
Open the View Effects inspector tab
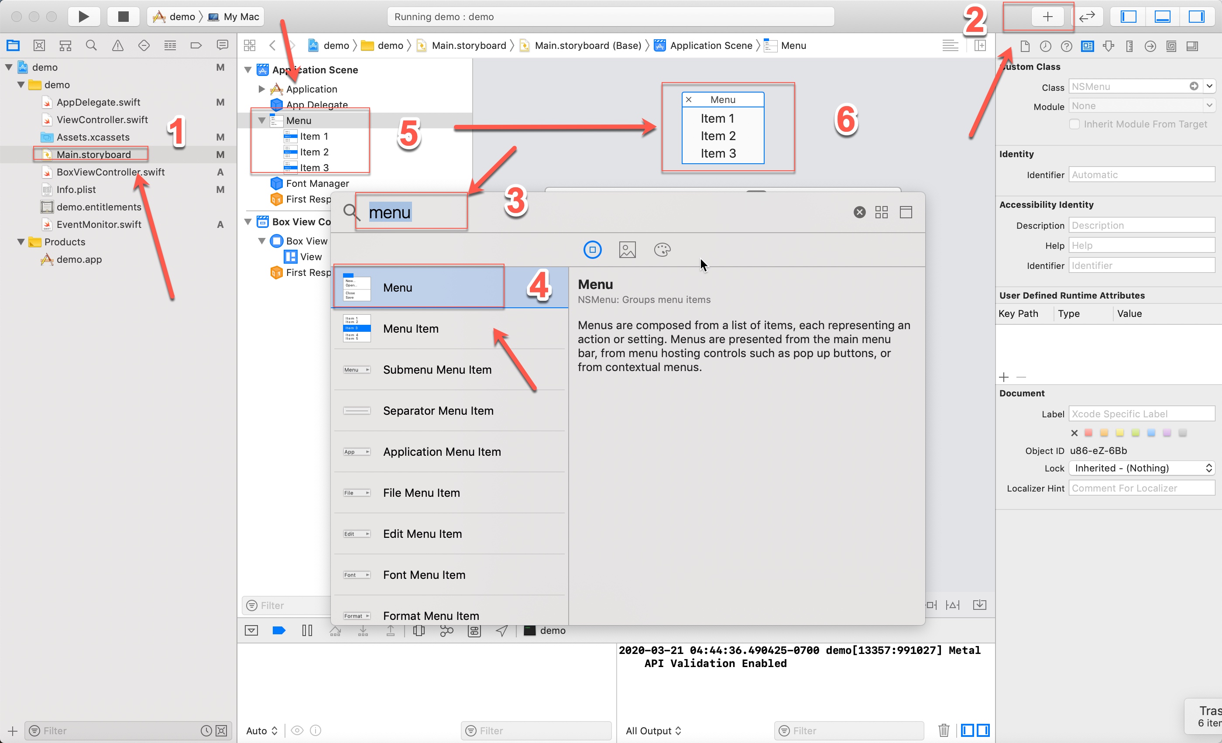point(1192,46)
